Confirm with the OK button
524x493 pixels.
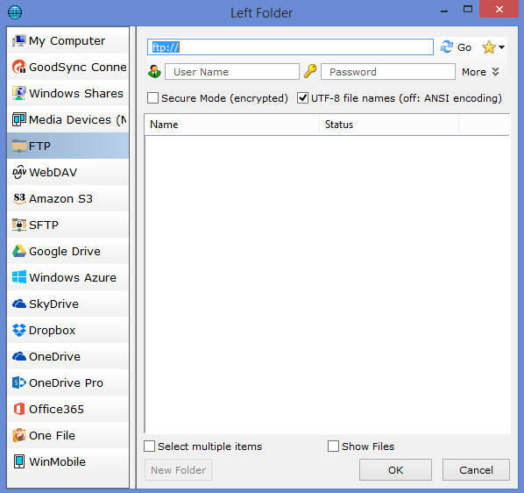(x=395, y=470)
